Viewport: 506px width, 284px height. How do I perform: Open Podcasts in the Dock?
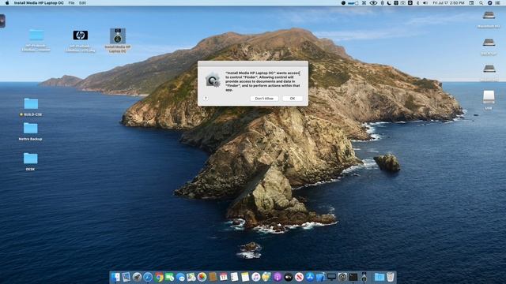(x=278, y=277)
